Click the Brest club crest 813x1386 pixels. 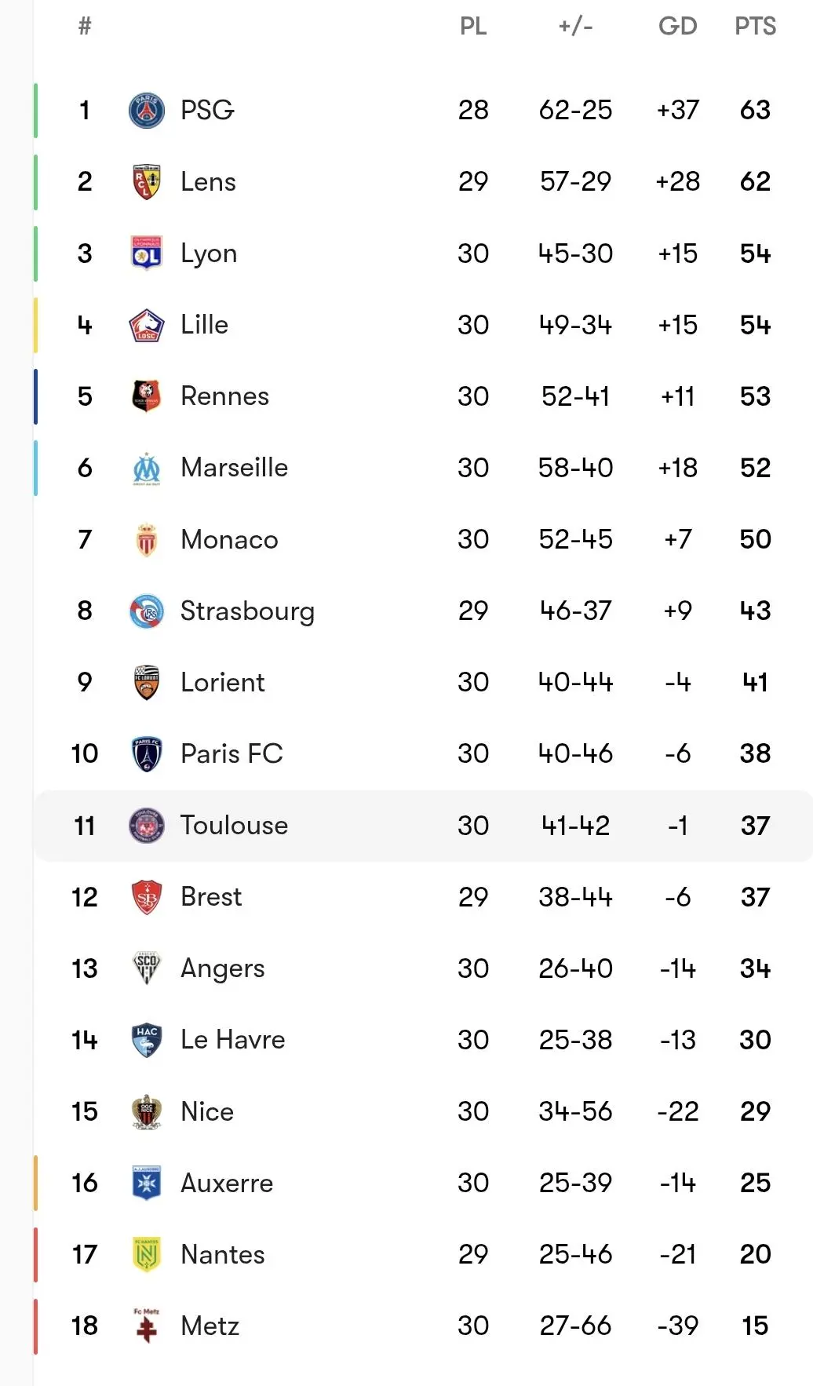point(147,897)
